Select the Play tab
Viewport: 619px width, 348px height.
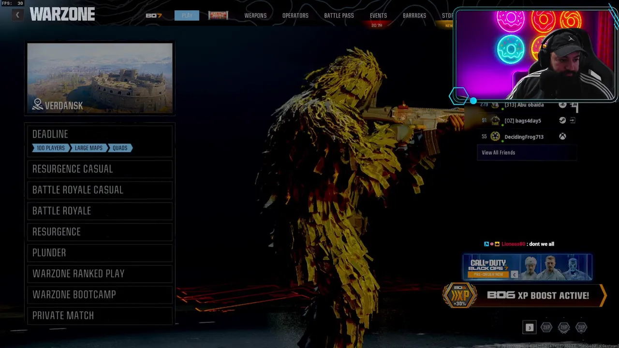coord(187,15)
